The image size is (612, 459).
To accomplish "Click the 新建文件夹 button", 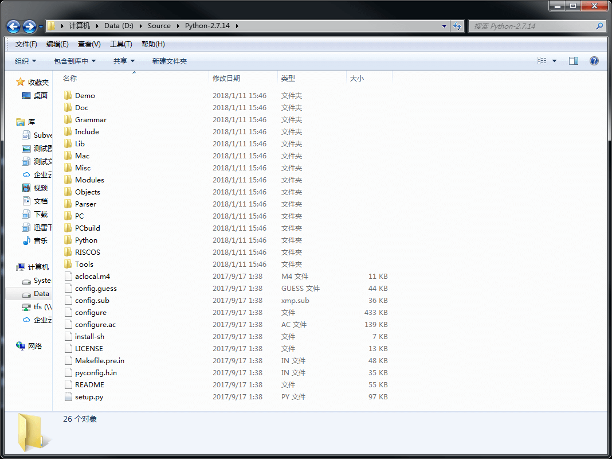I will (x=170, y=61).
